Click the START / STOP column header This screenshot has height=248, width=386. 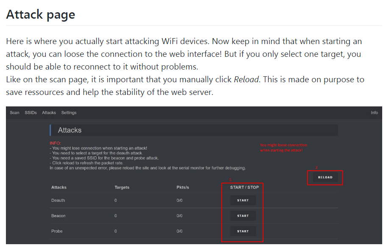[244, 187]
